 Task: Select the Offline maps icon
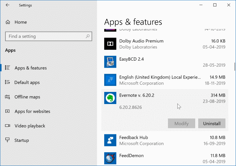tap(7, 97)
